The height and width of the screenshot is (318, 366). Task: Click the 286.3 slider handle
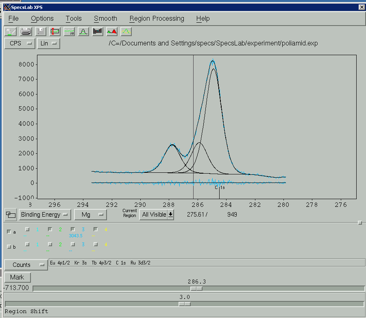tap(196, 288)
